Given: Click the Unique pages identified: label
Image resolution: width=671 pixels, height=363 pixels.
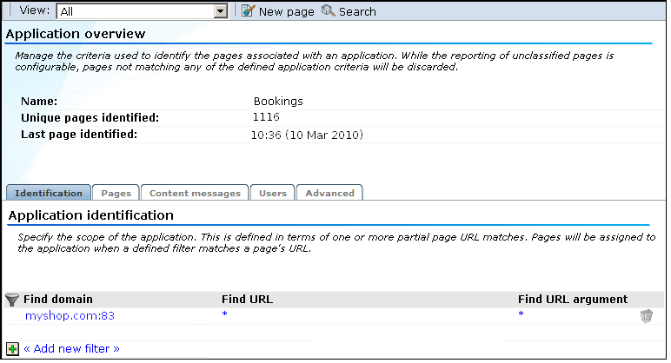Looking at the screenshot, I should pos(90,118).
